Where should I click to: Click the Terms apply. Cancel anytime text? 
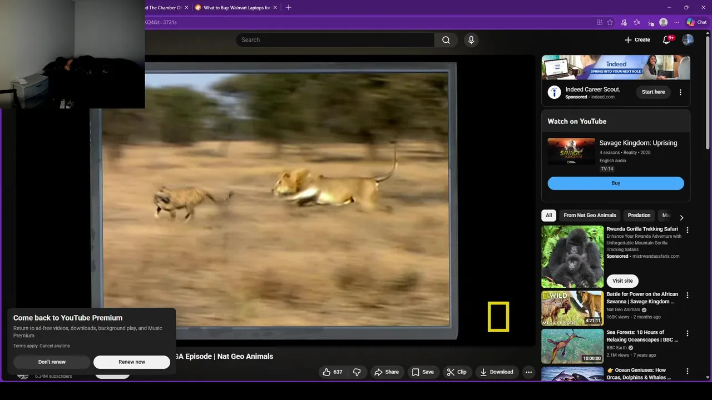tap(42, 346)
